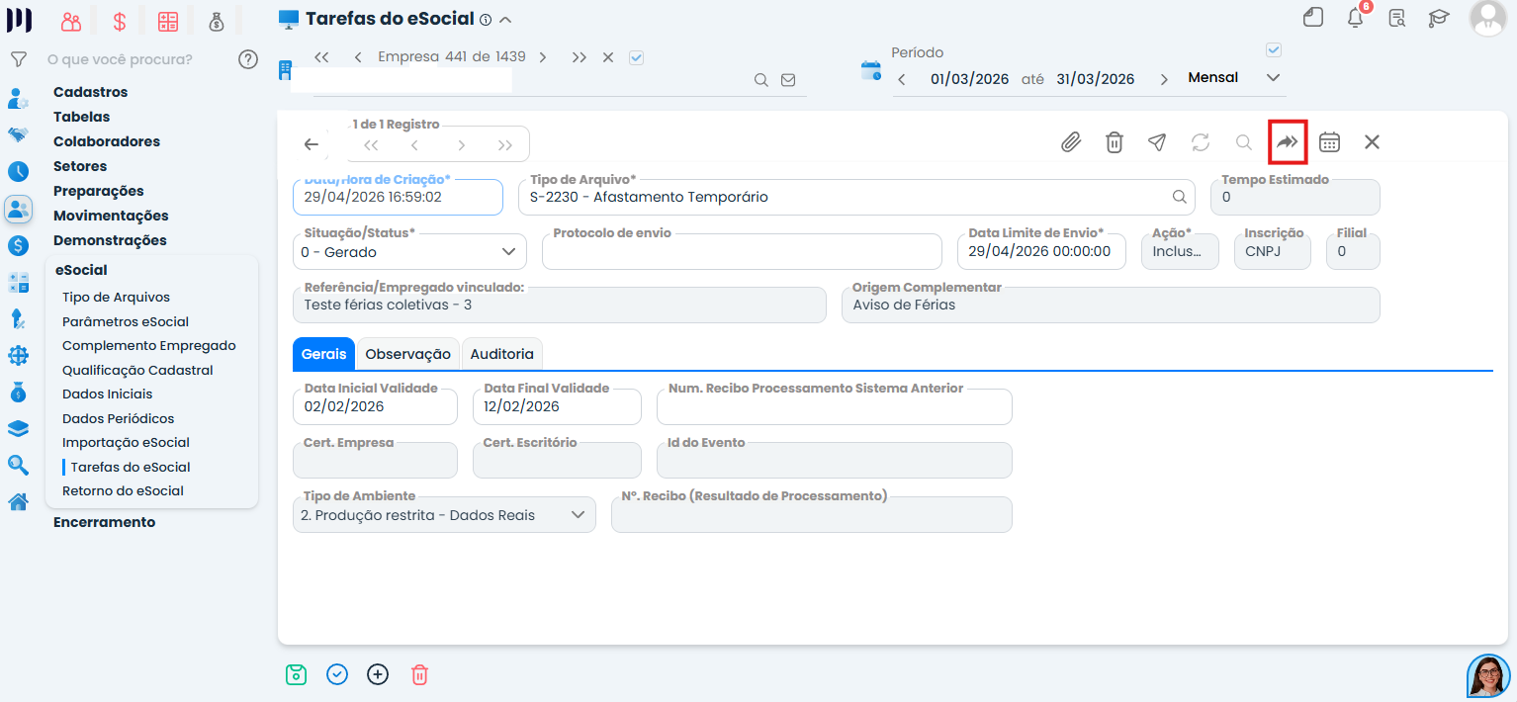Click the plus add-record icon
The width and height of the screenshot is (1517, 702).
pyautogui.click(x=378, y=674)
